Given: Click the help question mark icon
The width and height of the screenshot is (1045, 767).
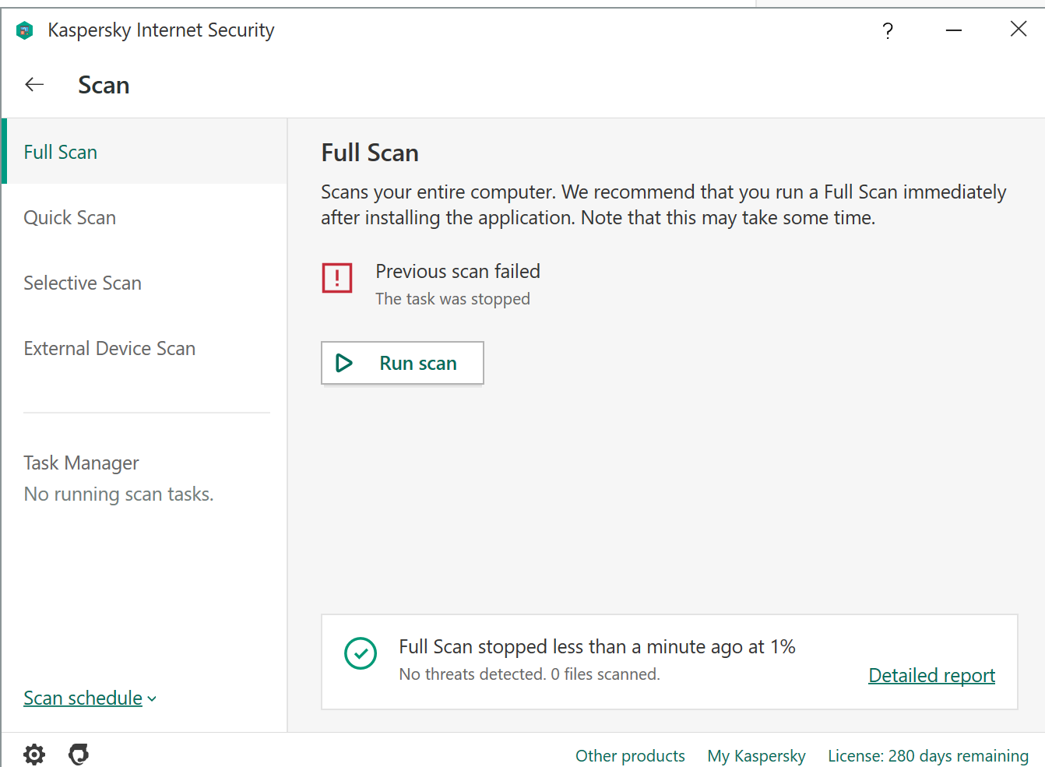Looking at the screenshot, I should [888, 30].
